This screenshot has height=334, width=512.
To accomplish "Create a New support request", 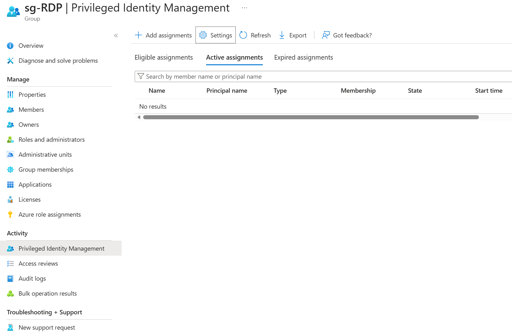I will [x=47, y=327].
